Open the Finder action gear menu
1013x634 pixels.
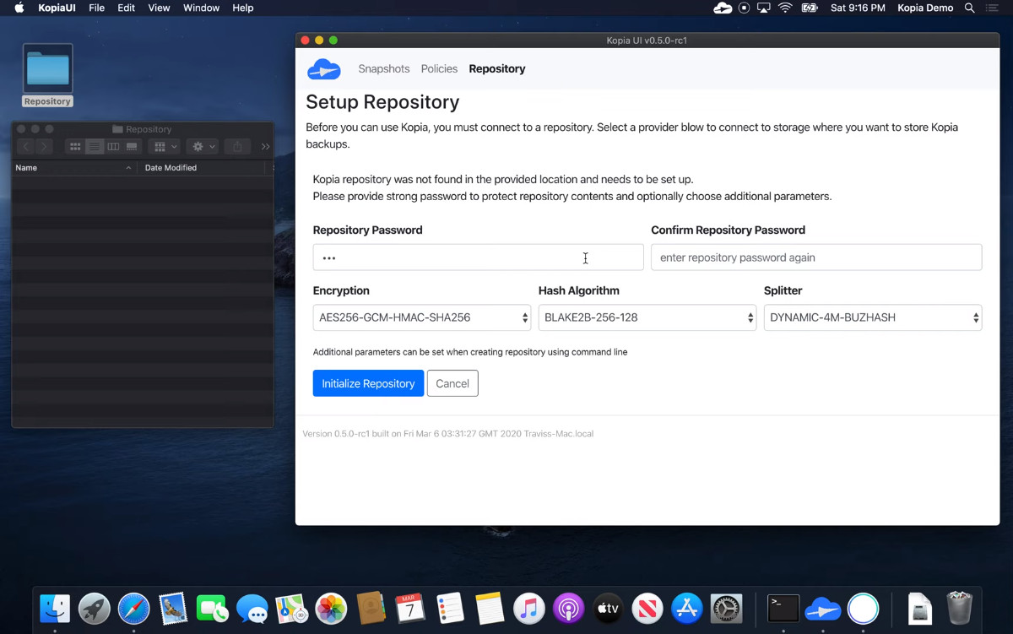pos(203,146)
